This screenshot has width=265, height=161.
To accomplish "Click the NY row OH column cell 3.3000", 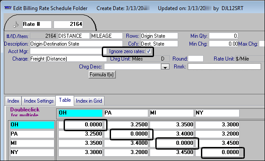I will click(80, 152).
